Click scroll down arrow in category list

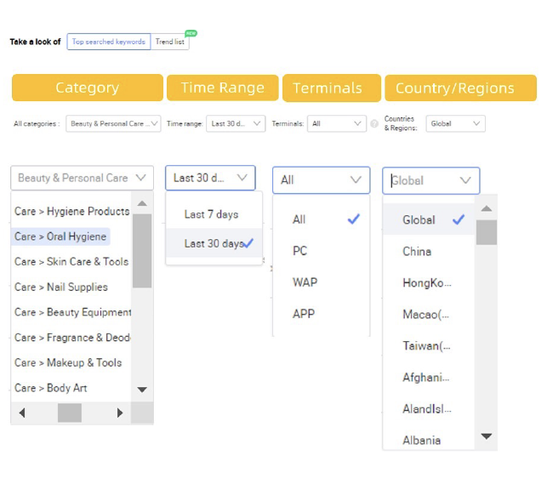tap(142, 390)
